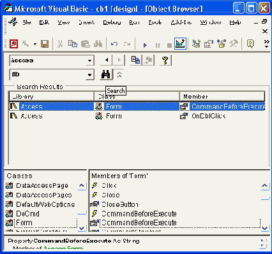Click the Run play icon

(x=145, y=45)
